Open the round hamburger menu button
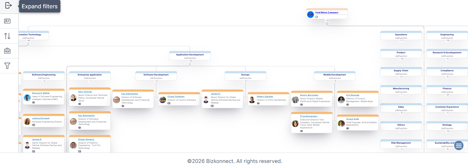This screenshot has width=468, height=165. pos(459,146)
